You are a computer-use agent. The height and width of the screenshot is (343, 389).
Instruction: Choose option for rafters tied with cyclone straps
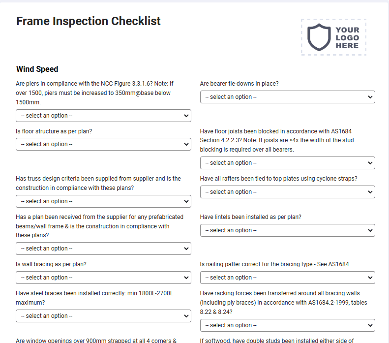tap(288, 192)
